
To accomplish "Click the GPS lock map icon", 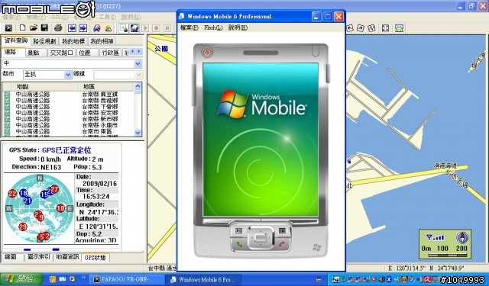I will pos(124,28).
